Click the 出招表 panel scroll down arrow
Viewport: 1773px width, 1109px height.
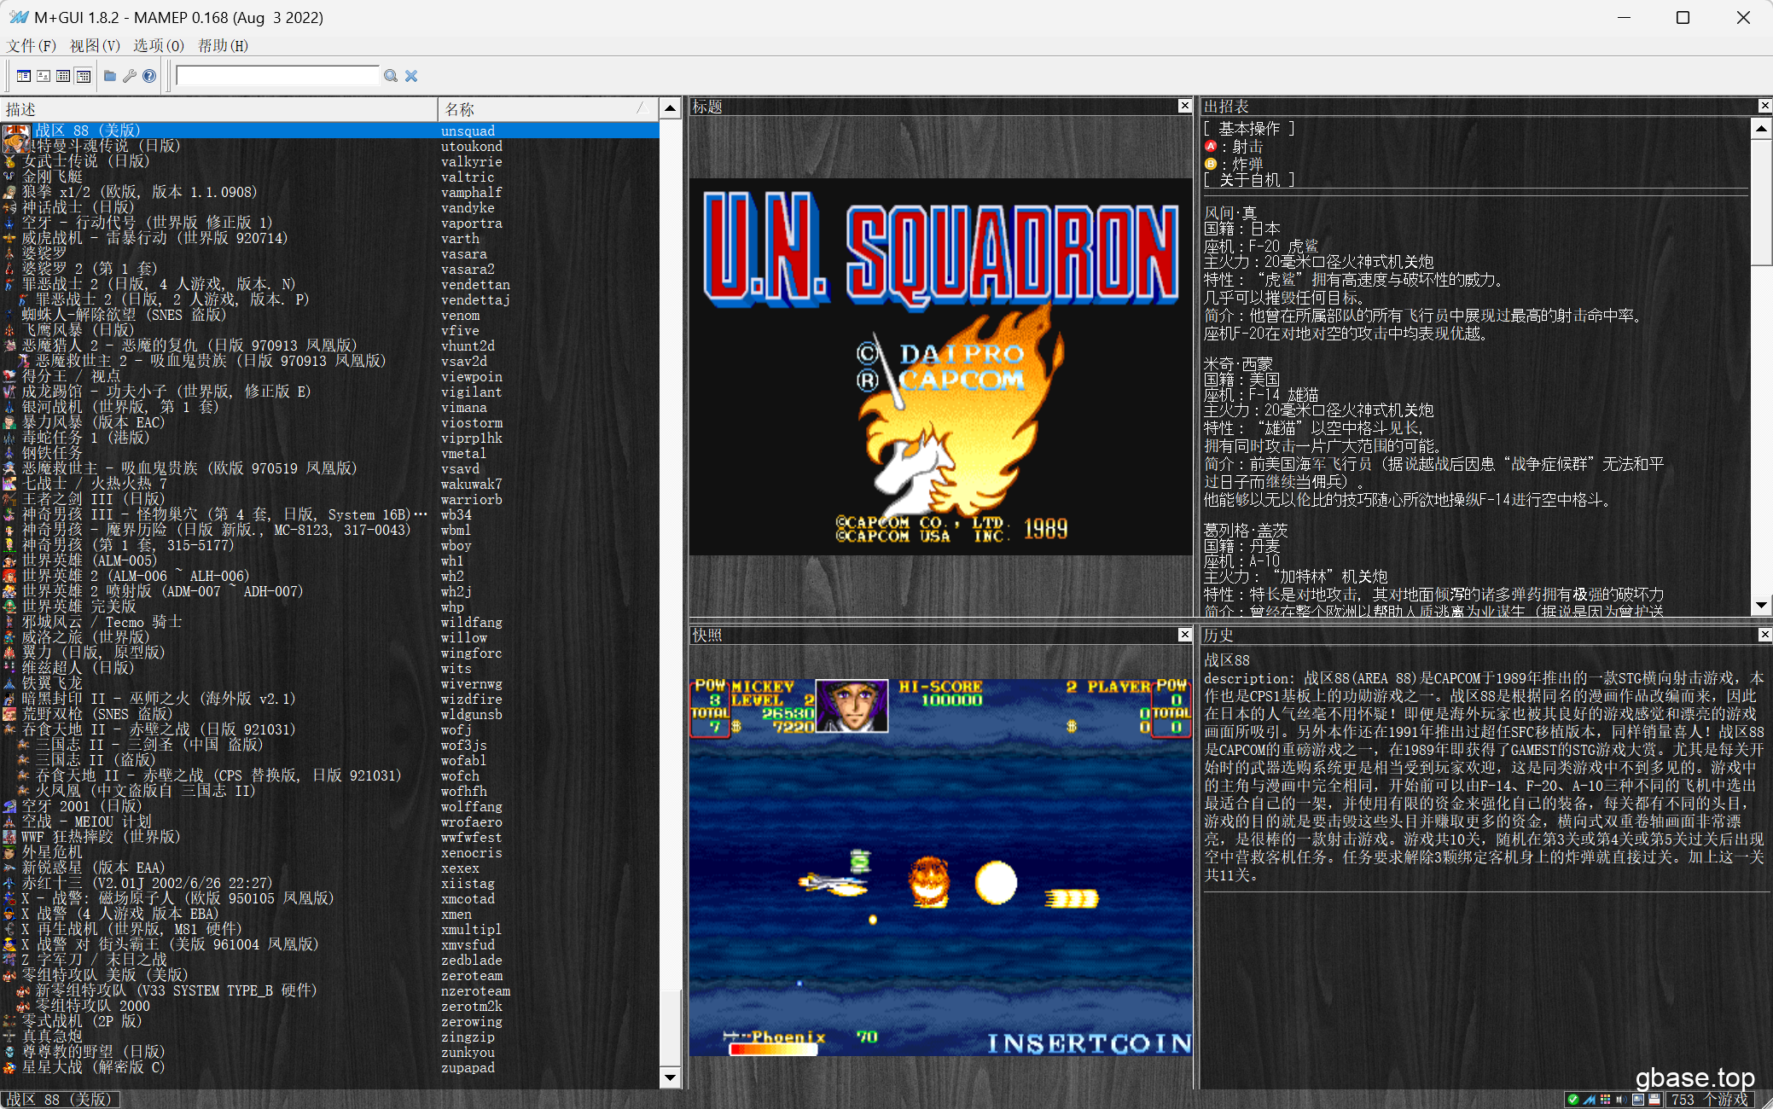coord(1761,605)
